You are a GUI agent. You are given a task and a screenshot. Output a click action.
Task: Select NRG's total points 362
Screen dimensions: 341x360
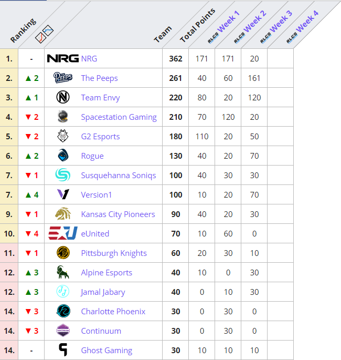pos(176,58)
